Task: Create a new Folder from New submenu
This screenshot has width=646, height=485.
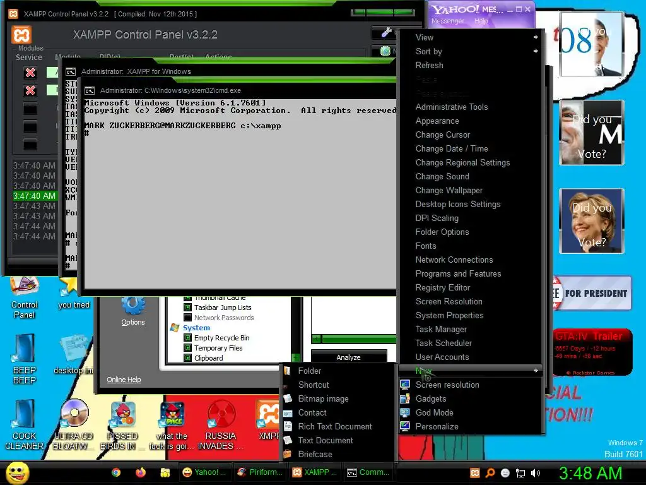Action: [x=309, y=371]
